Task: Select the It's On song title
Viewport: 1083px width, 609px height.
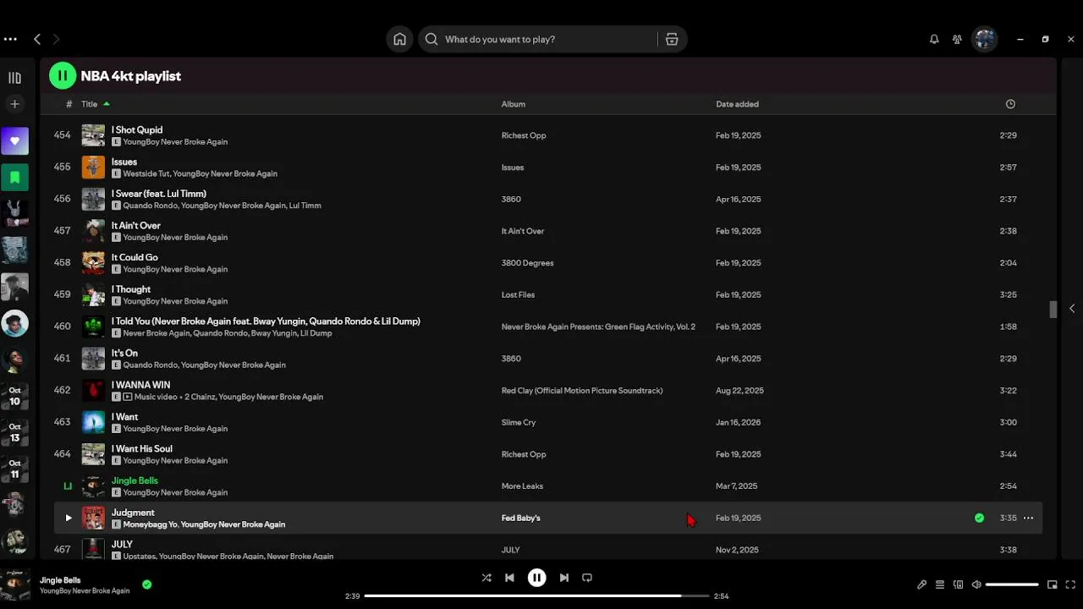Action: point(124,353)
